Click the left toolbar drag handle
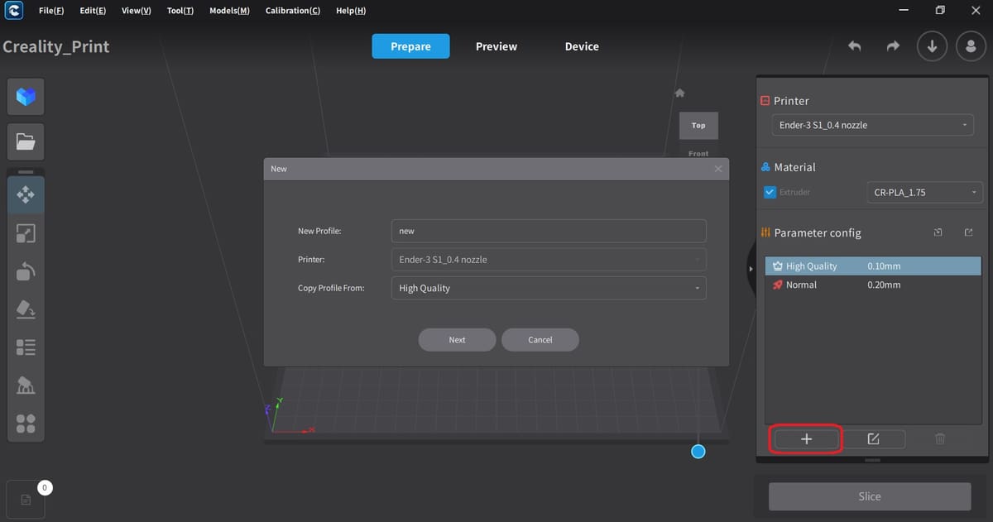 click(x=26, y=172)
